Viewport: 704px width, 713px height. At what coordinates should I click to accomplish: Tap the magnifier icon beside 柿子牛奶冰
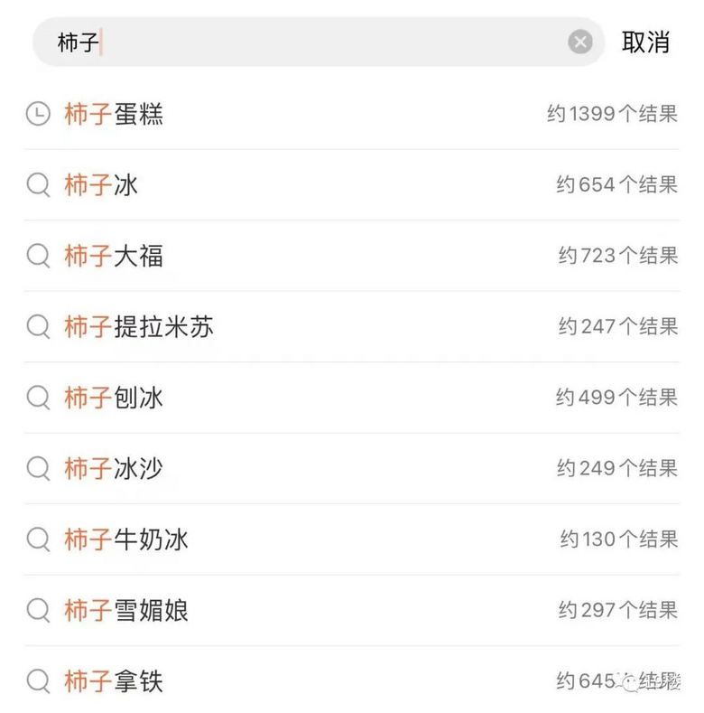pyautogui.click(x=38, y=539)
